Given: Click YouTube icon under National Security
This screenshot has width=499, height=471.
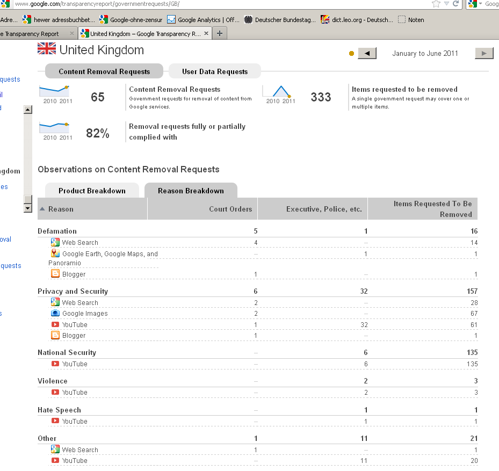Looking at the screenshot, I should (x=55, y=364).
